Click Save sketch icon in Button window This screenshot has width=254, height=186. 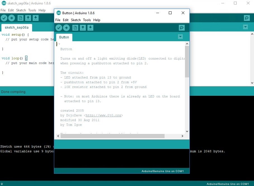click(90, 28)
